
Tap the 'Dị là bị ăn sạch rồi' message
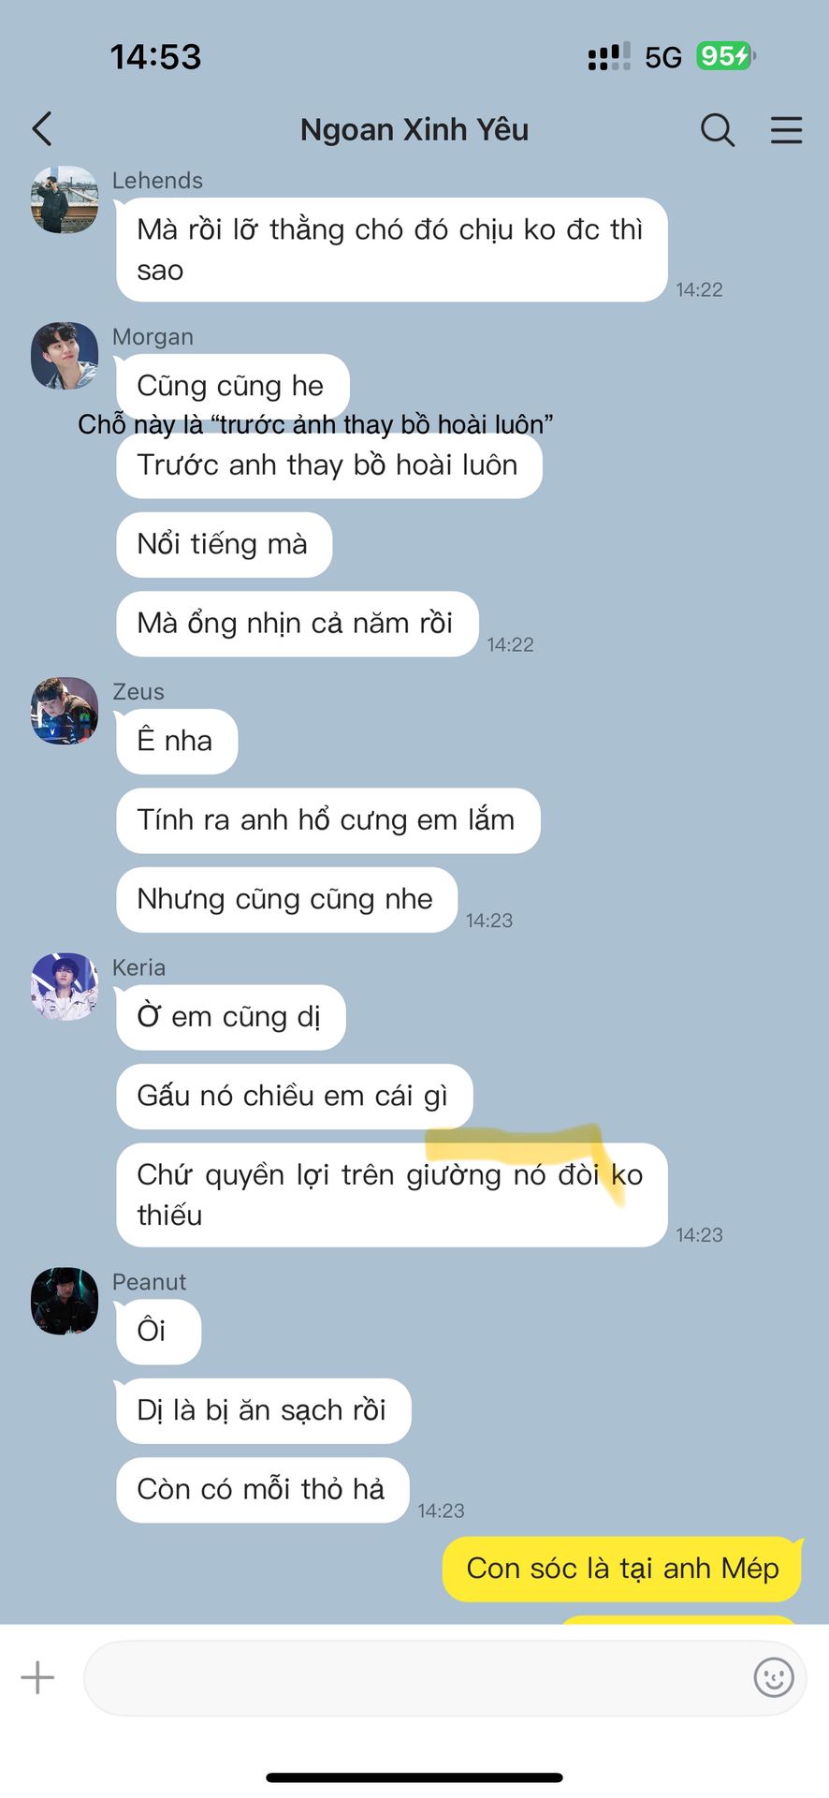pyautogui.click(x=263, y=1410)
